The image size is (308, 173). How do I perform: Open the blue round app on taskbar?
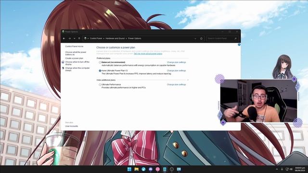pos(143,169)
